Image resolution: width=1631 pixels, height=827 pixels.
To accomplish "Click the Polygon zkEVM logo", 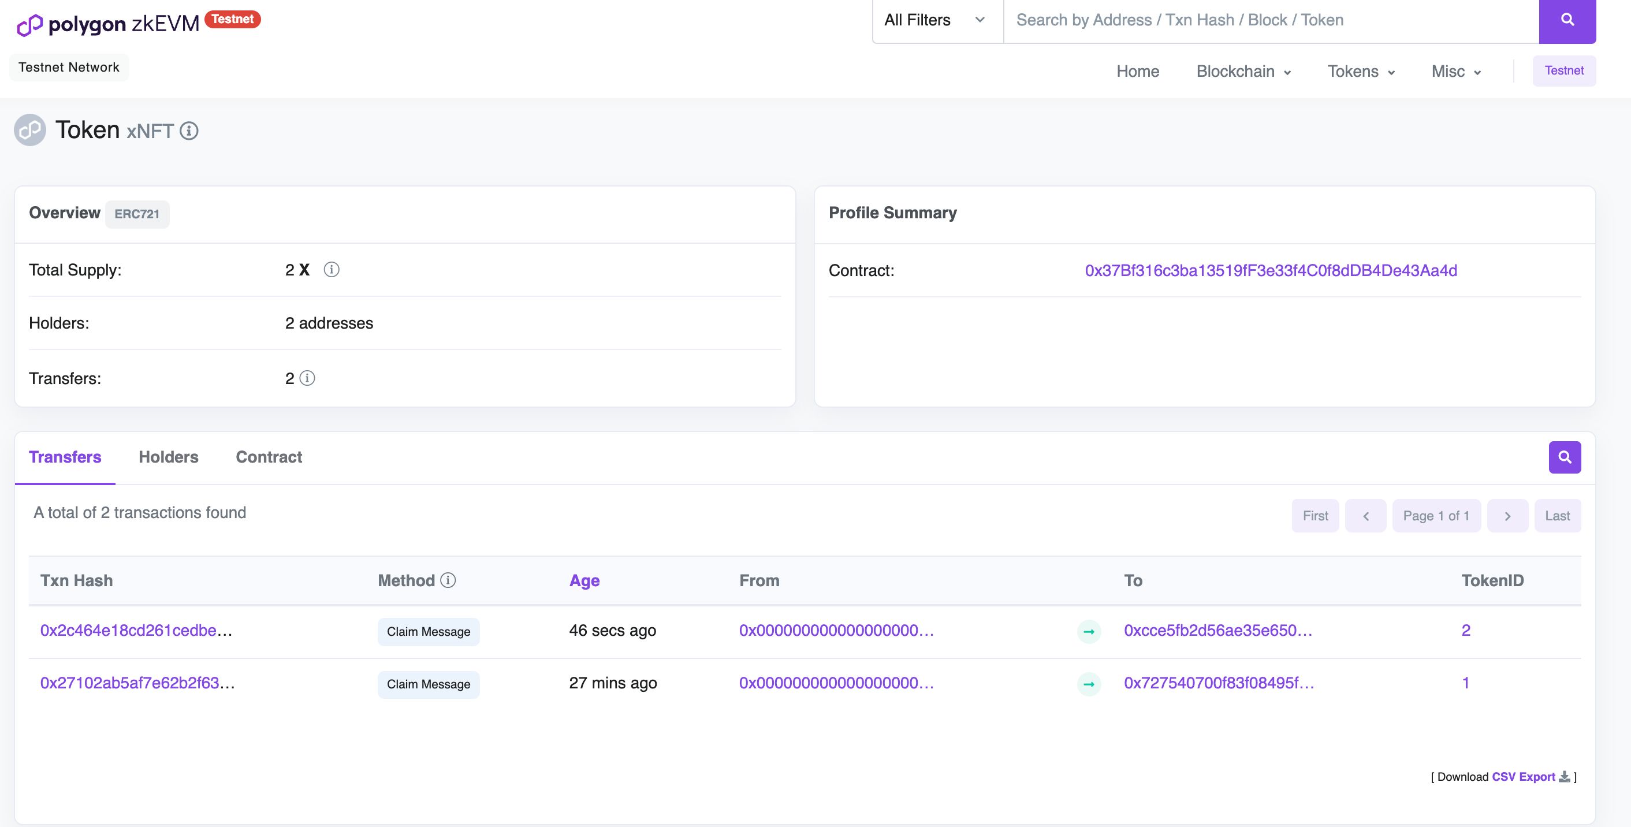I will click(x=107, y=24).
